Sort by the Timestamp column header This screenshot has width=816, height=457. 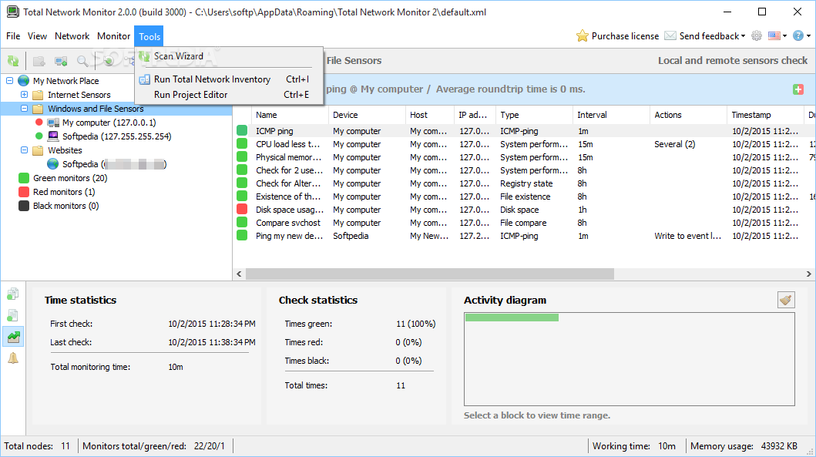tap(765, 115)
